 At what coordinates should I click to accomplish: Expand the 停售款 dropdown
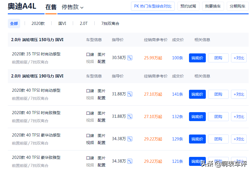click(73, 7)
